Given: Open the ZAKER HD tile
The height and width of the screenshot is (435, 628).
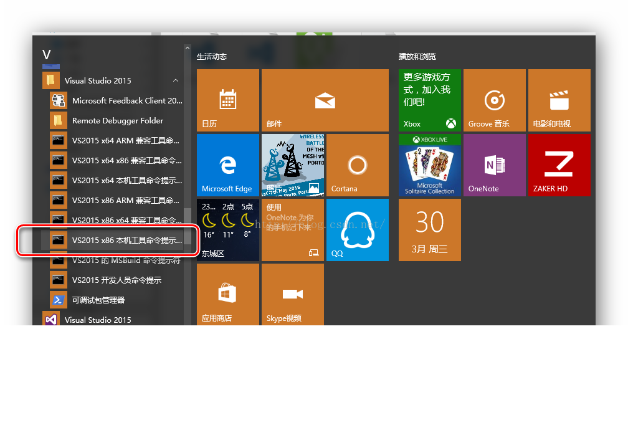Looking at the screenshot, I should point(559,165).
